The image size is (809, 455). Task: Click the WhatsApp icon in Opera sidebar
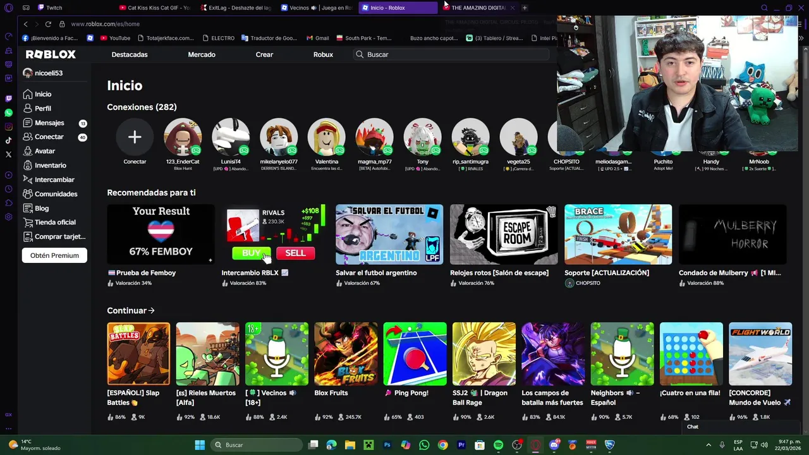tap(8, 112)
